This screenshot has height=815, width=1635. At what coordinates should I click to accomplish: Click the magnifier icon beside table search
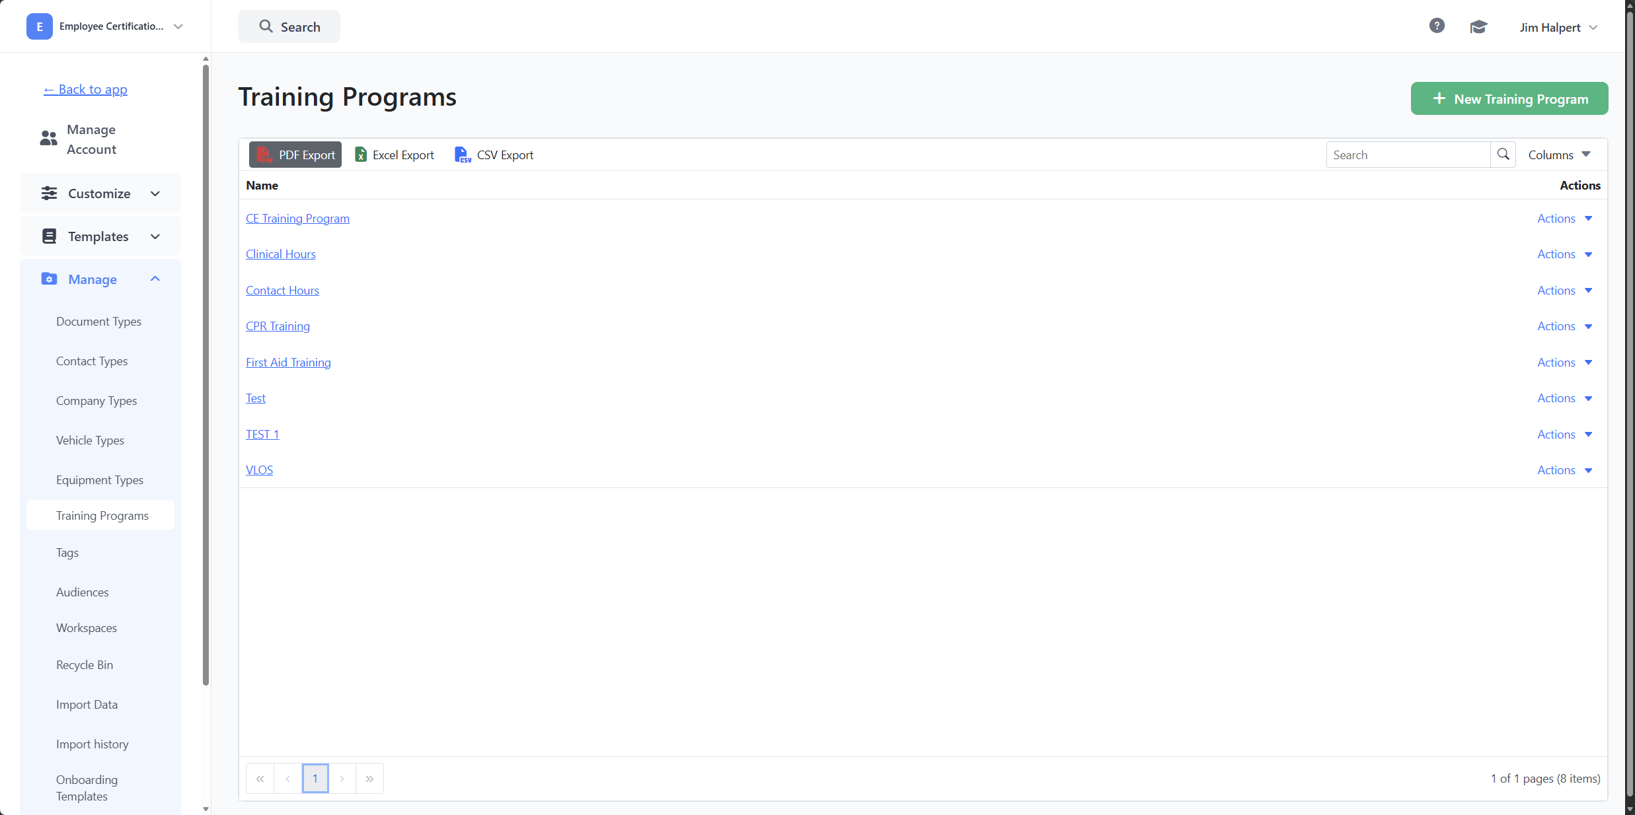(x=1503, y=155)
